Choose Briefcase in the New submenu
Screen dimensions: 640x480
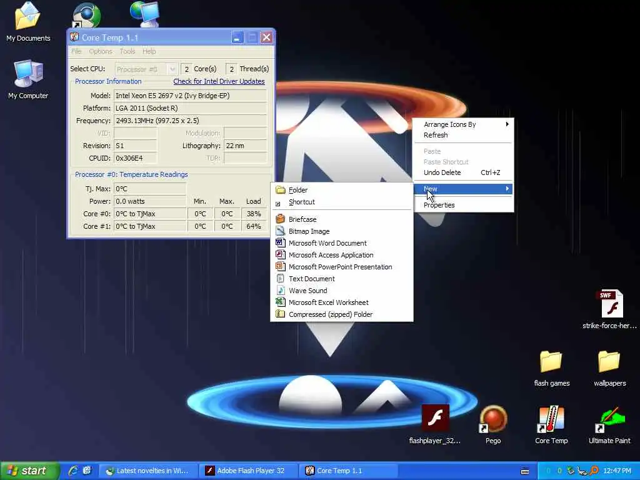(x=342, y=219)
